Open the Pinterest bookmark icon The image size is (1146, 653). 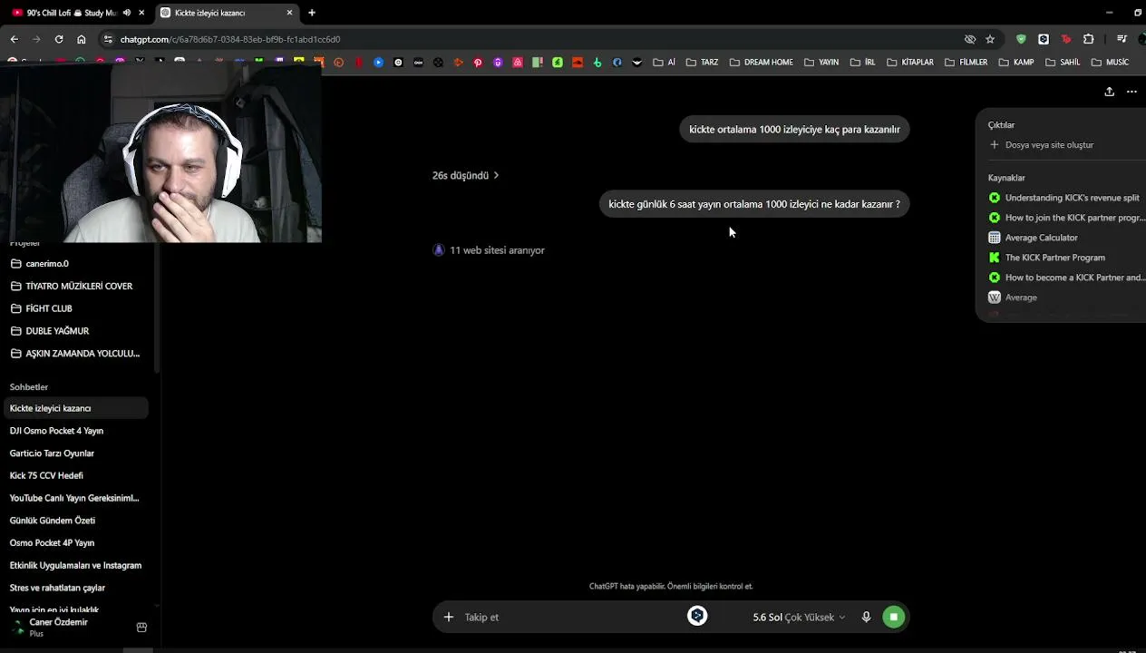tap(478, 63)
